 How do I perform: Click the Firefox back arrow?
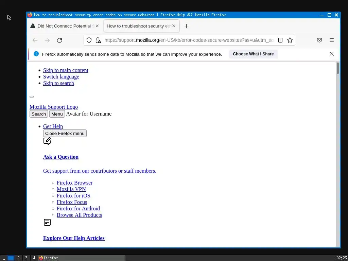click(x=35, y=40)
